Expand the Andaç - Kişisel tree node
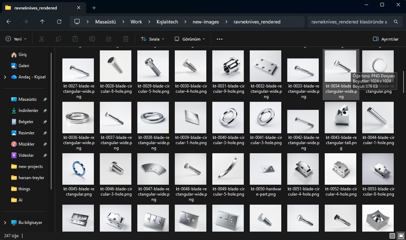The height and width of the screenshot is (240, 406). [x=5, y=77]
